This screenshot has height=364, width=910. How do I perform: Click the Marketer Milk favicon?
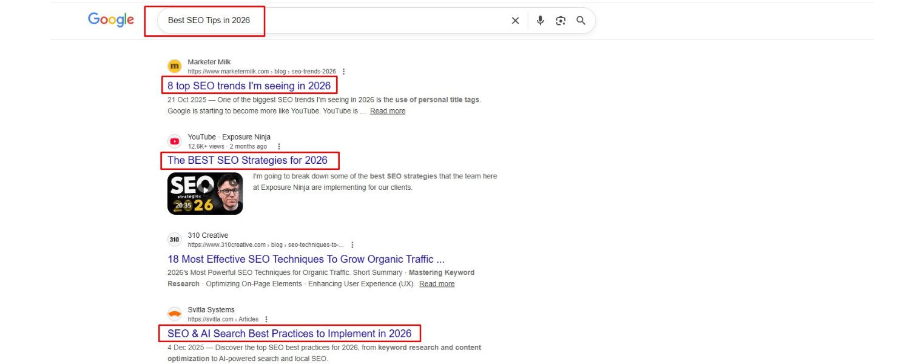click(175, 66)
